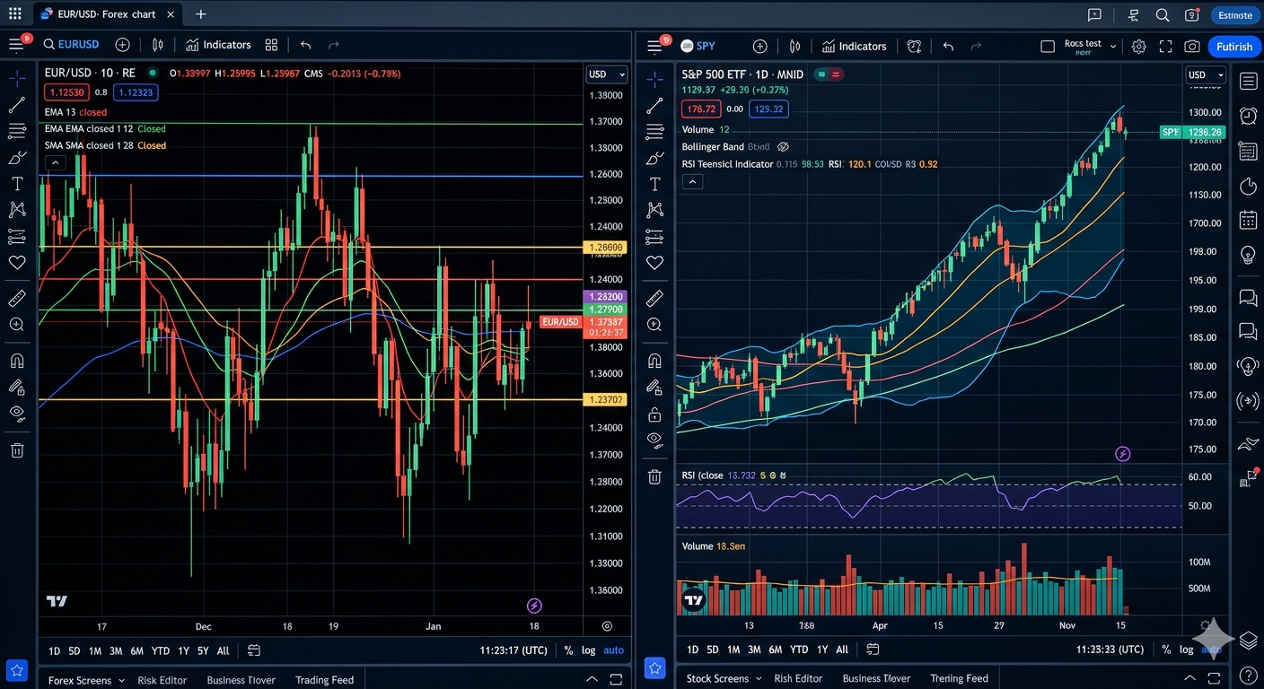The image size is (1264, 689).
Task: Select All range on SPY chart
Action: [x=842, y=650]
